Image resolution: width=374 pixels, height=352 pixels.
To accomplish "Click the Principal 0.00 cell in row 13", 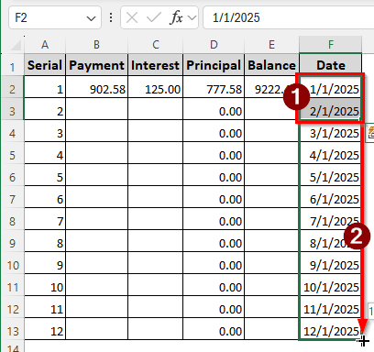I will click(214, 329).
